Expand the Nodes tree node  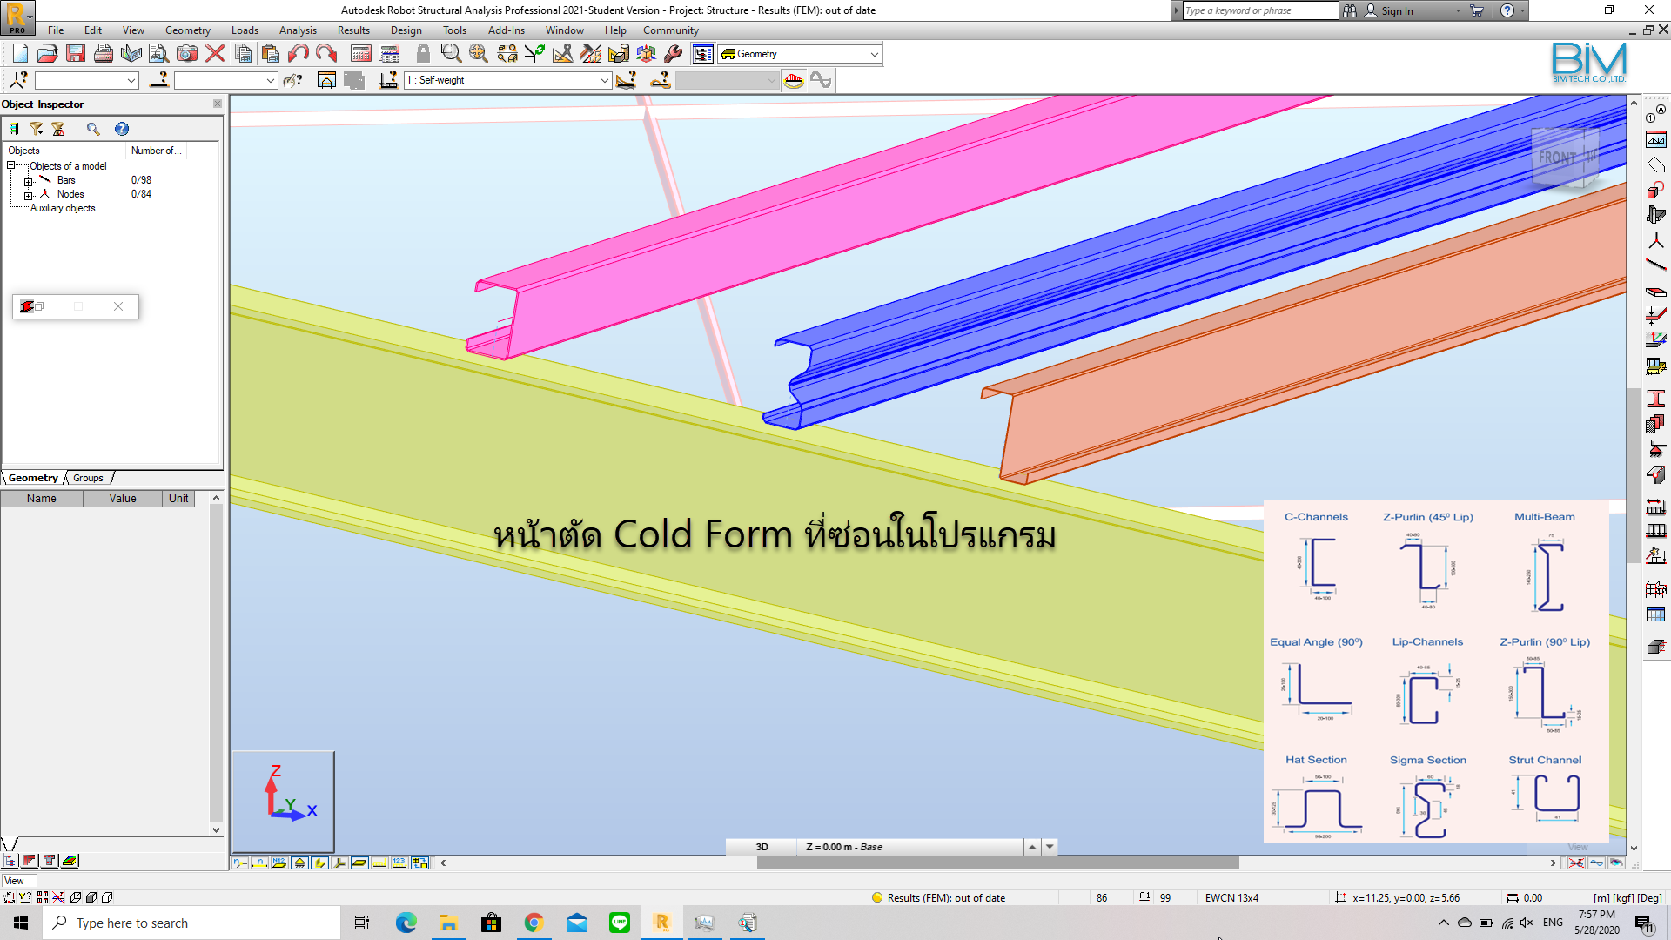pyautogui.click(x=29, y=195)
